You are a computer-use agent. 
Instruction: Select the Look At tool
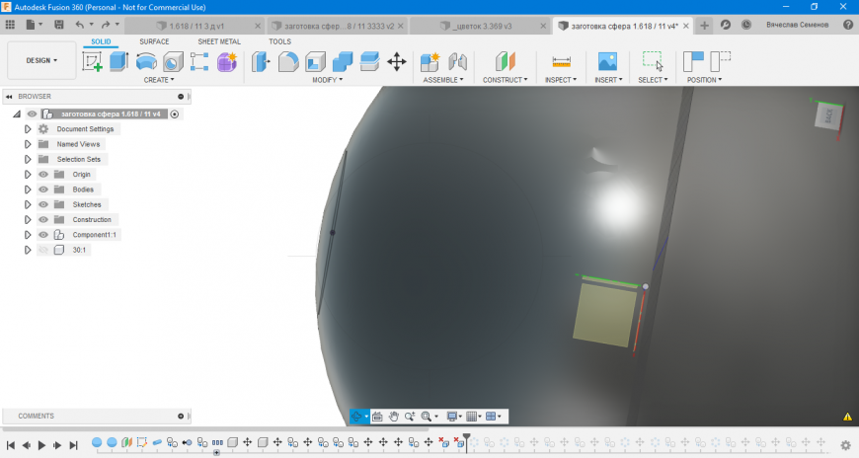[x=377, y=417]
